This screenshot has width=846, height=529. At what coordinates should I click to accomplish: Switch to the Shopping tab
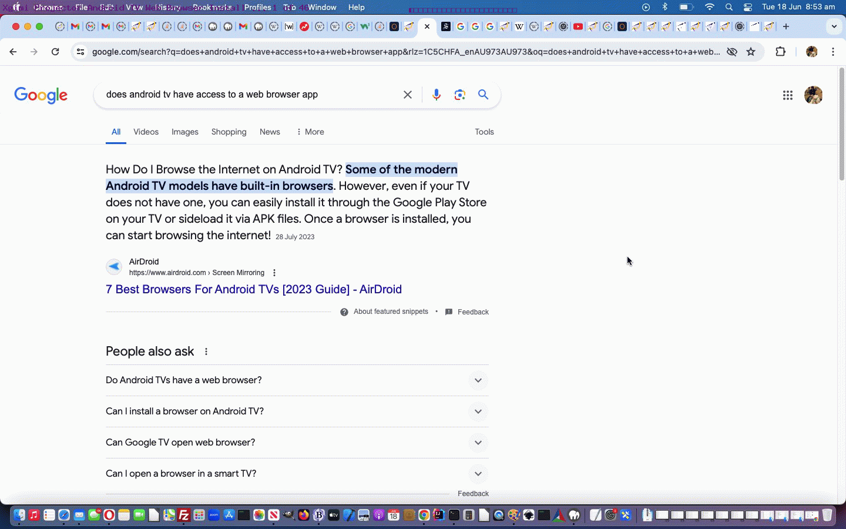point(229,132)
